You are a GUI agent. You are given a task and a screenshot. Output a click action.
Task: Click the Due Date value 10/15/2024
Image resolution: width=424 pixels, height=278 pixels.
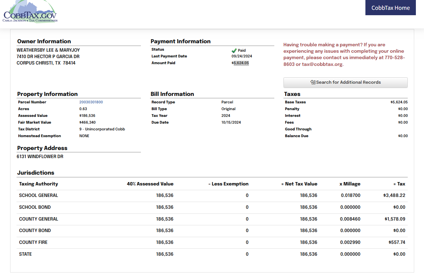click(x=231, y=122)
